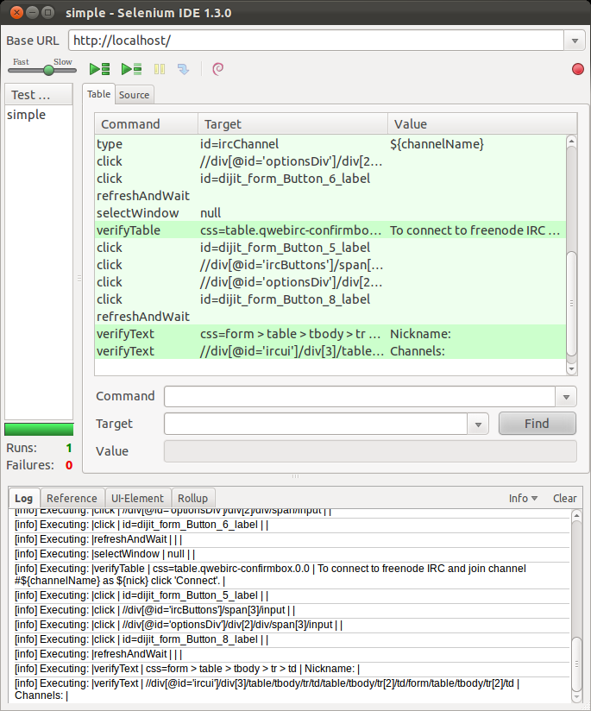591x711 pixels.
Task: Select click id=dijit_form_Button_6_label row
Action: tap(330, 179)
